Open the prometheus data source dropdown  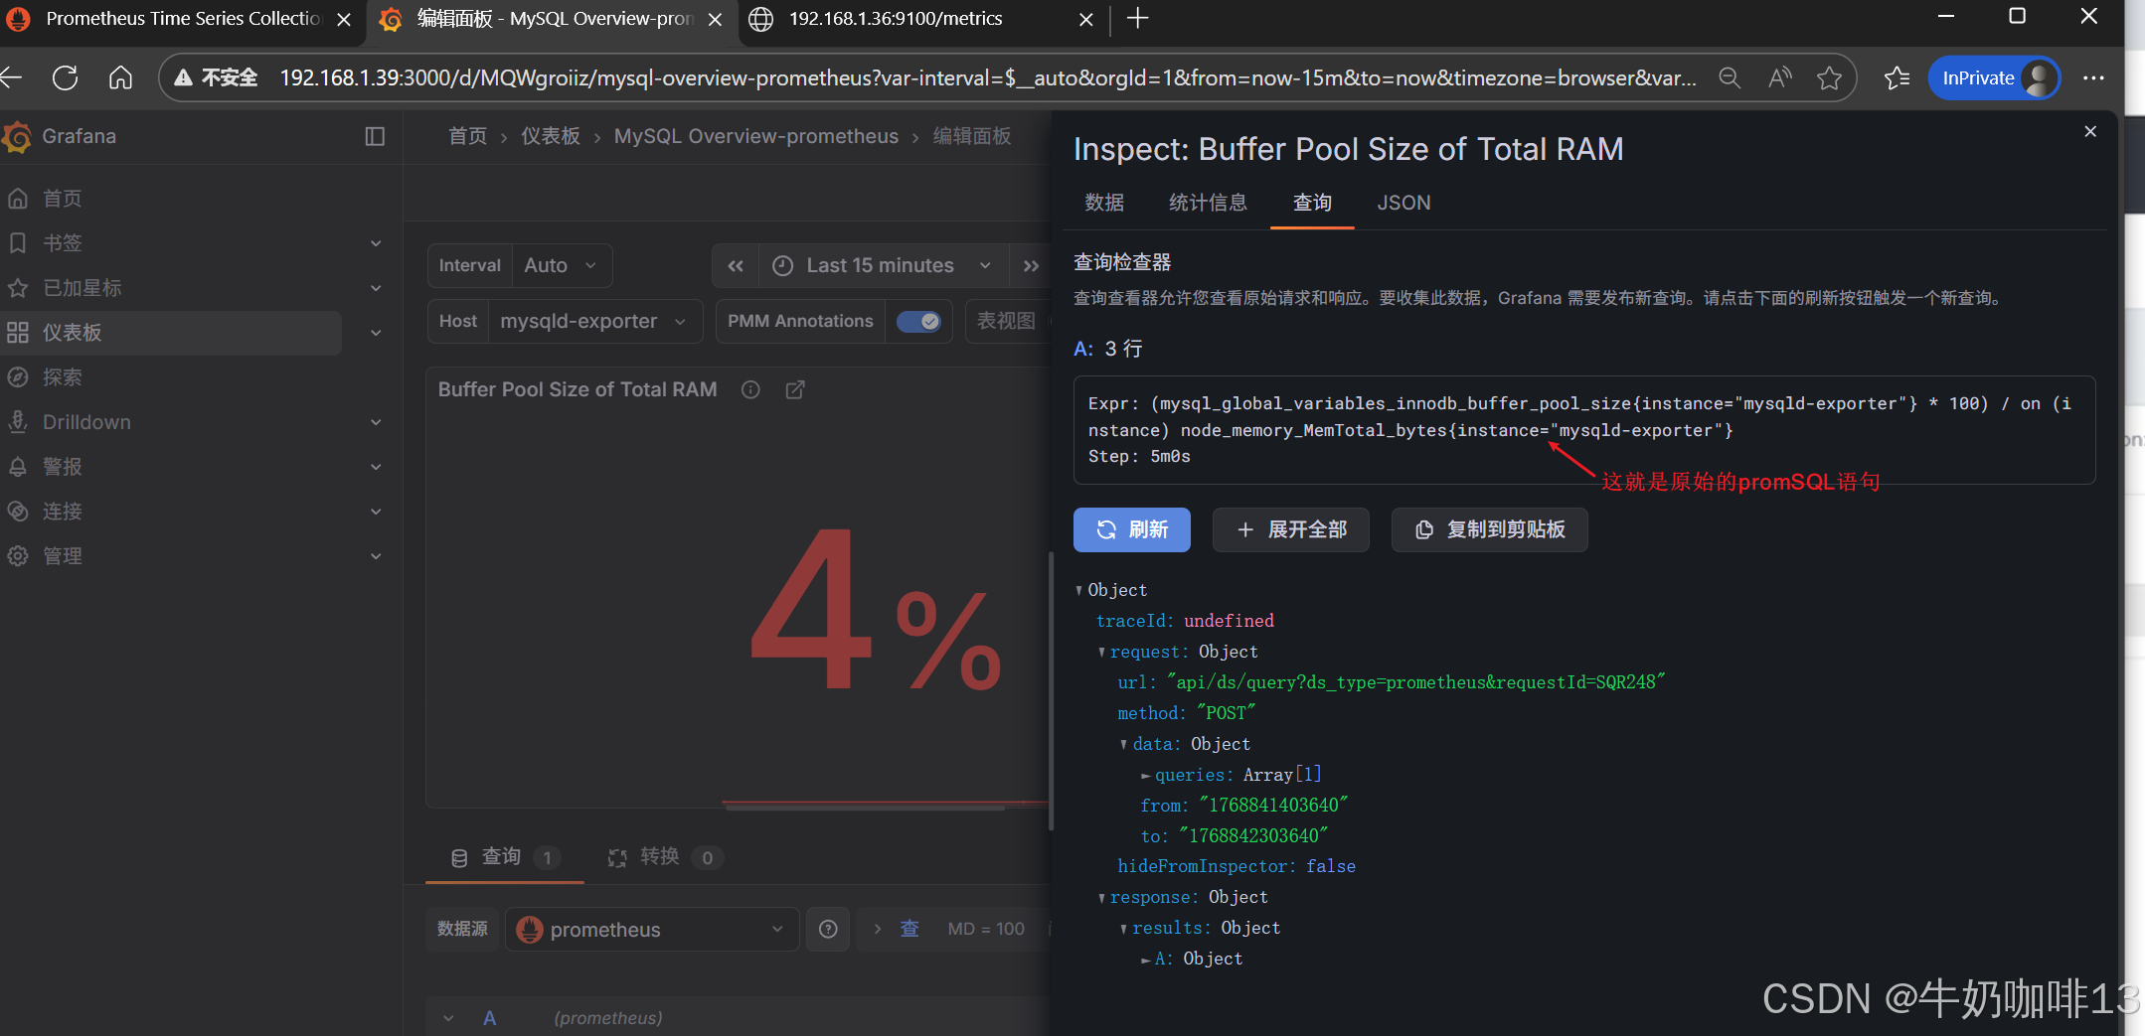[x=652, y=930]
